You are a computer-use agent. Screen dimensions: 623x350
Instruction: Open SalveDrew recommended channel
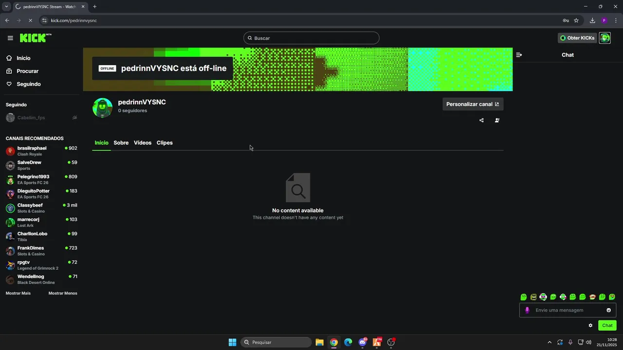pos(41,165)
